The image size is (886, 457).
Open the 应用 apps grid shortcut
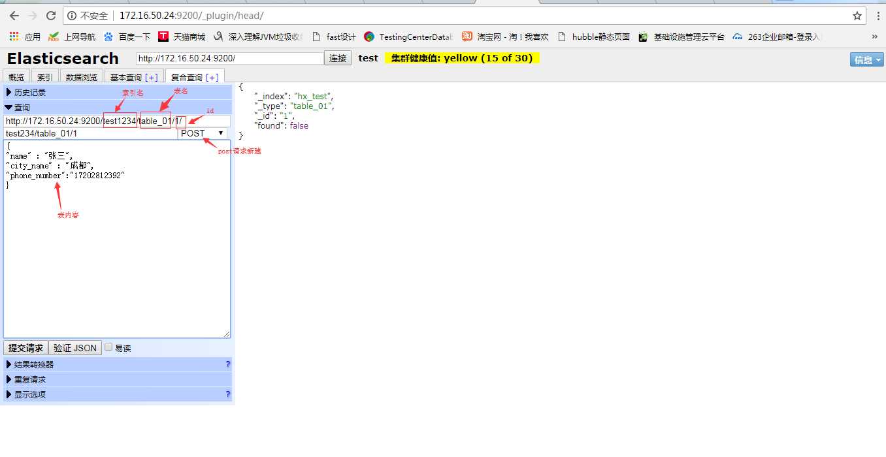(x=25, y=37)
